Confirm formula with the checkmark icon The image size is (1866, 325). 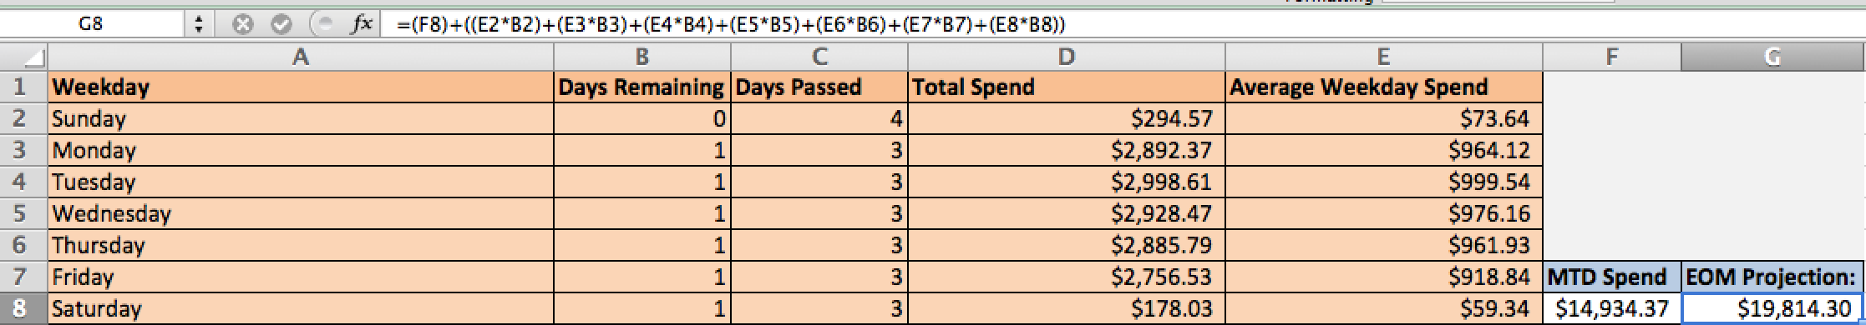coord(281,25)
